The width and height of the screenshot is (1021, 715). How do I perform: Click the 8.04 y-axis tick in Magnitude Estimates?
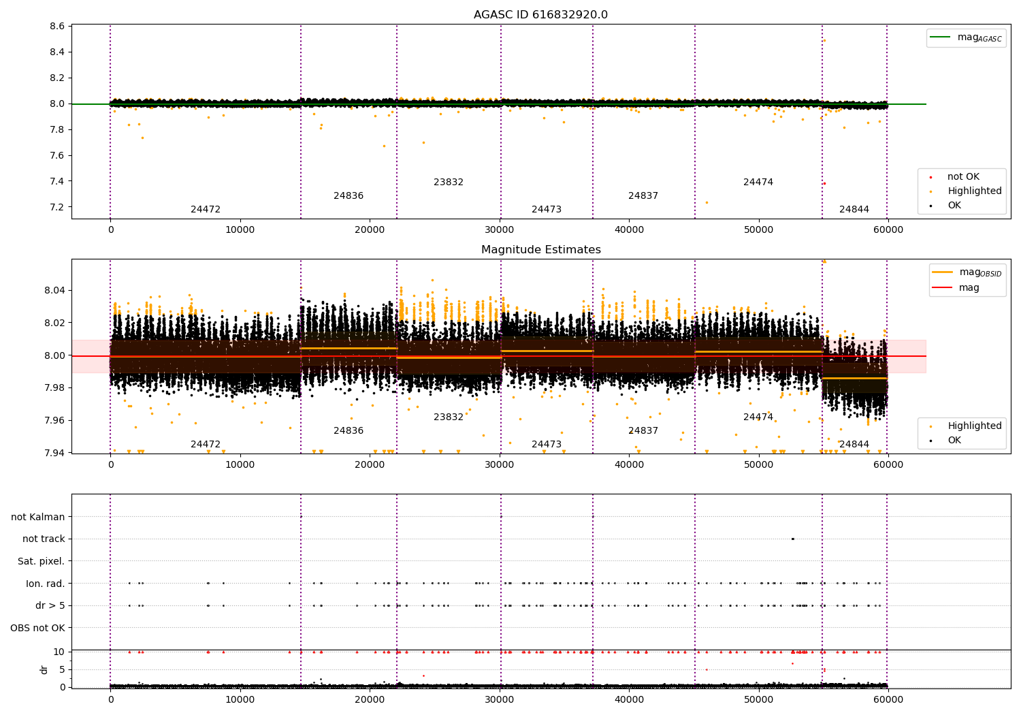[x=54, y=291]
